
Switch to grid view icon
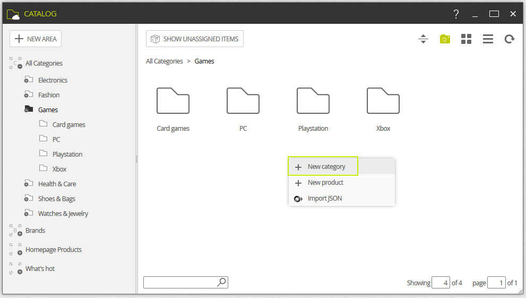tap(467, 39)
